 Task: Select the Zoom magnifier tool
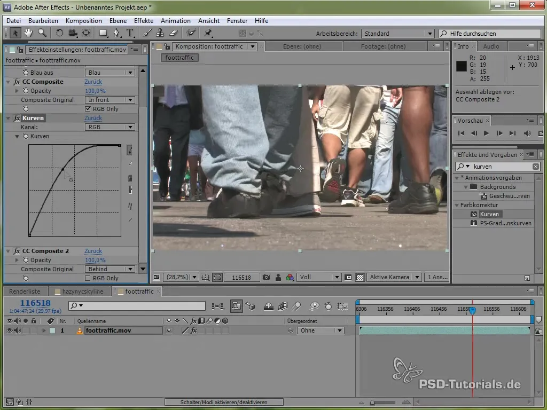[42, 33]
